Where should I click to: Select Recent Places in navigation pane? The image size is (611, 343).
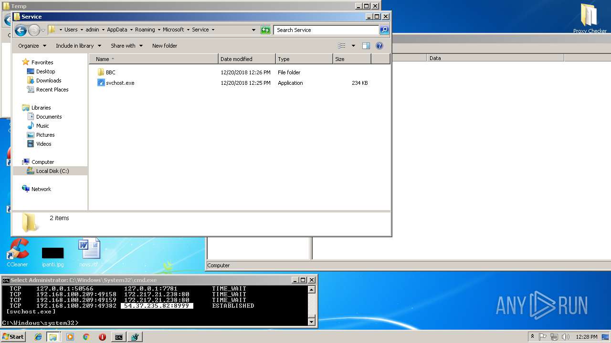coord(52,90)
